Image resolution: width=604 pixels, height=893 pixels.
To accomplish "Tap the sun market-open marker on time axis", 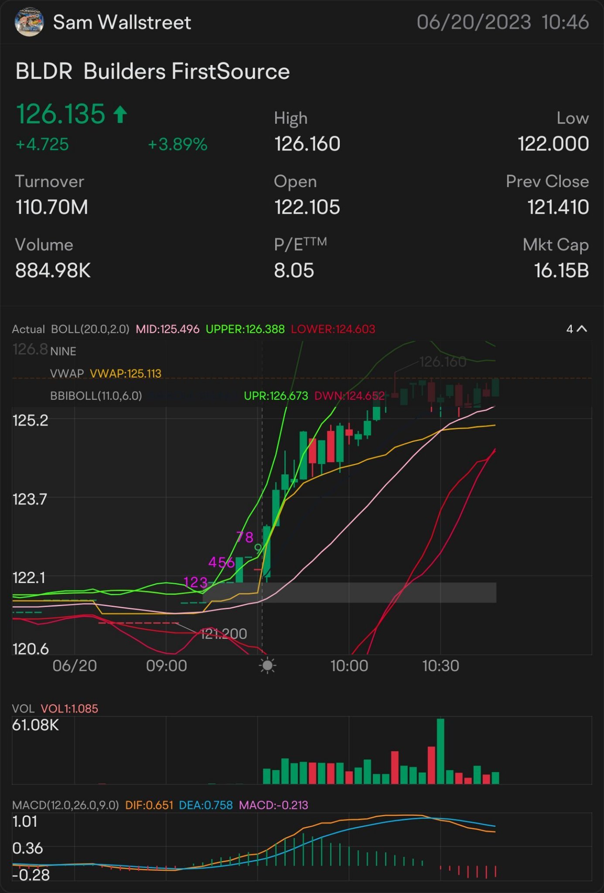I will 267,666.
